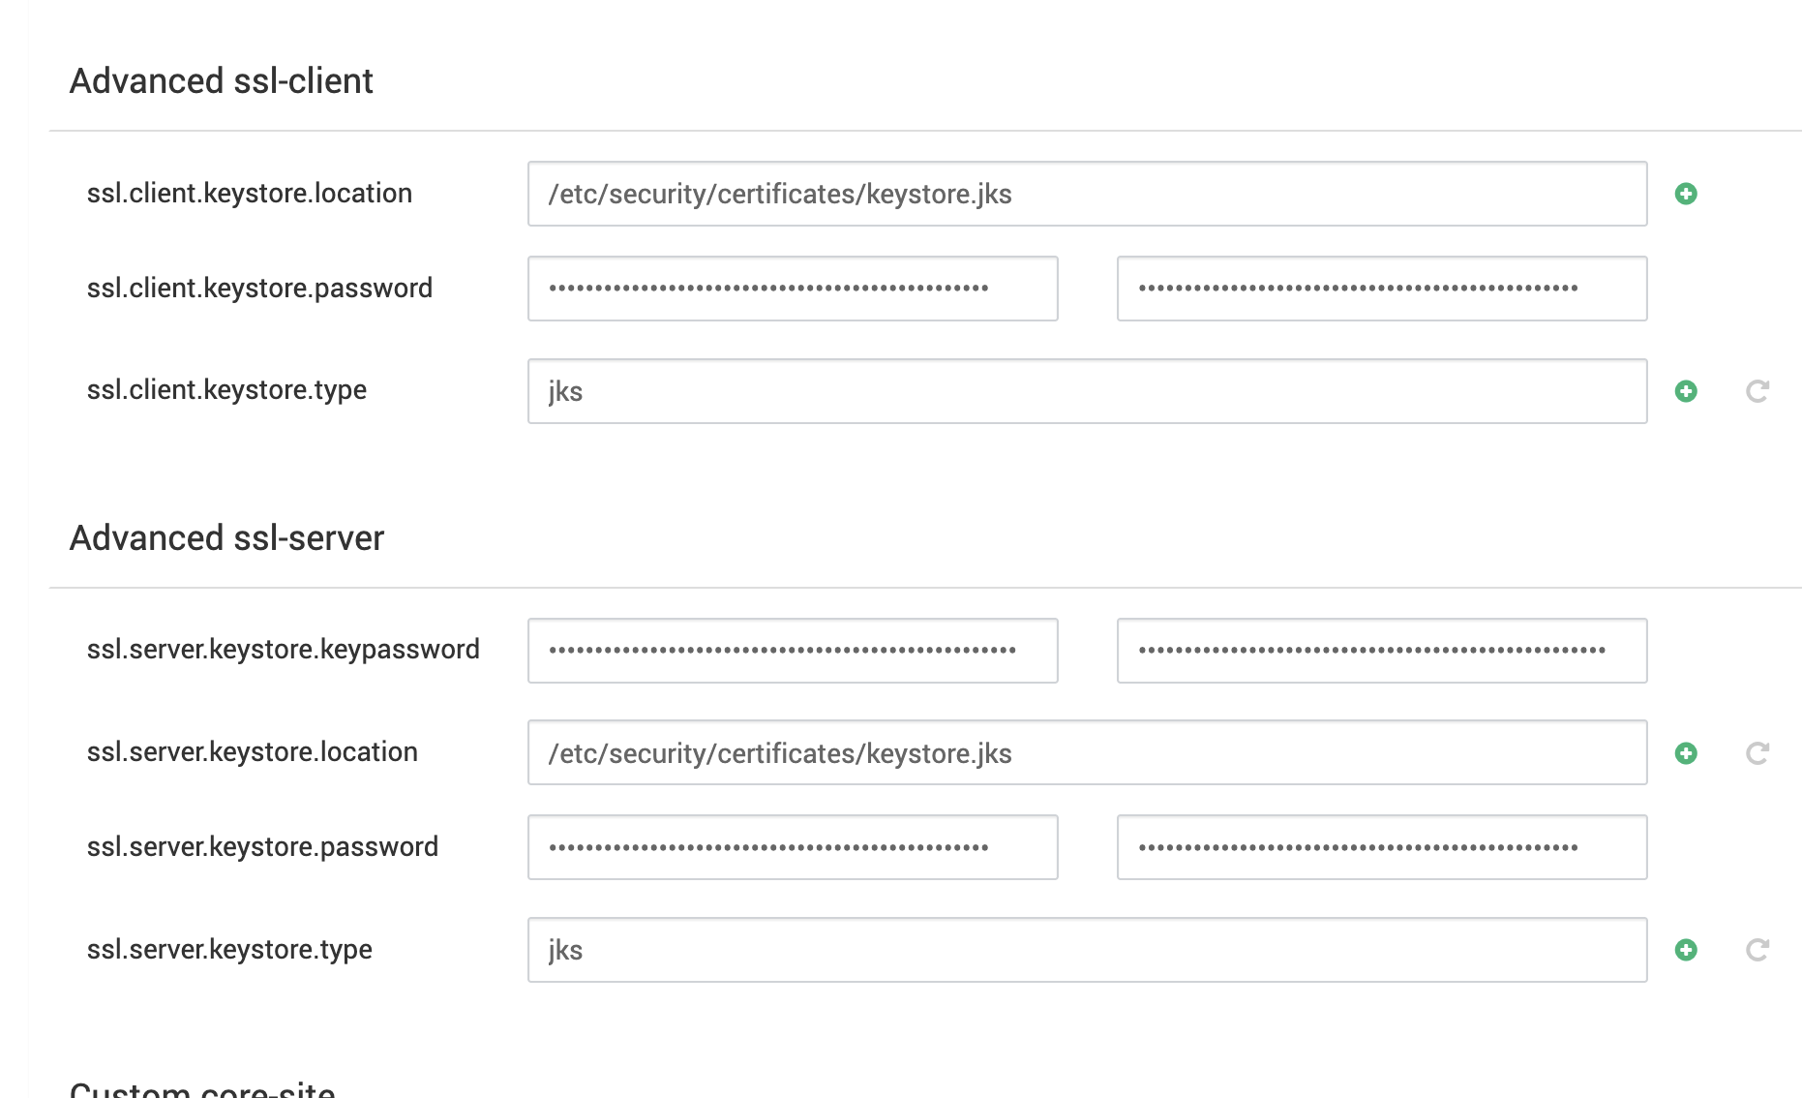Click first ssl.client.keystore.password field

793,289
